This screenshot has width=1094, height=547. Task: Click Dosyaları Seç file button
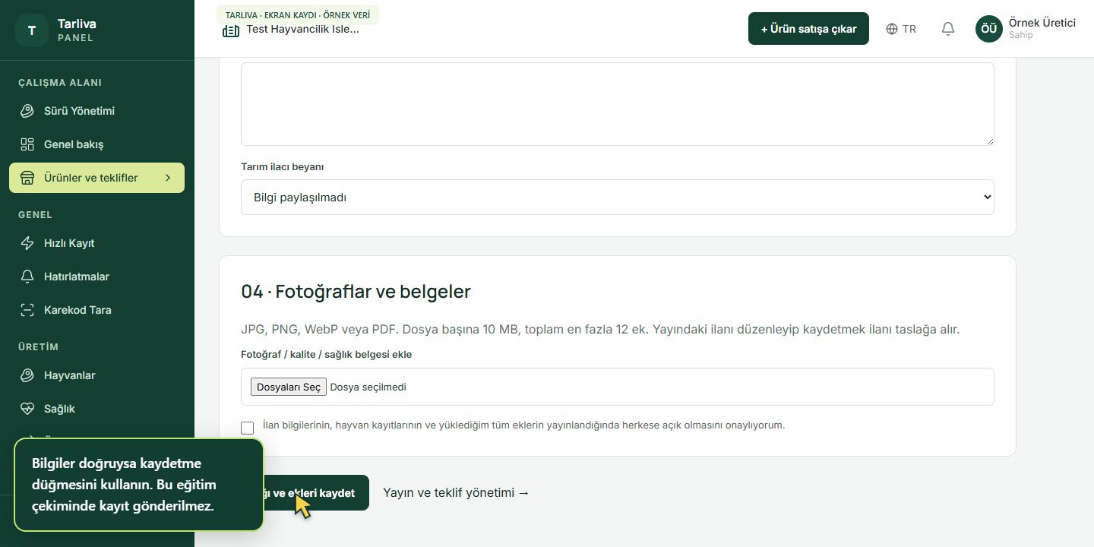(289, 387)
